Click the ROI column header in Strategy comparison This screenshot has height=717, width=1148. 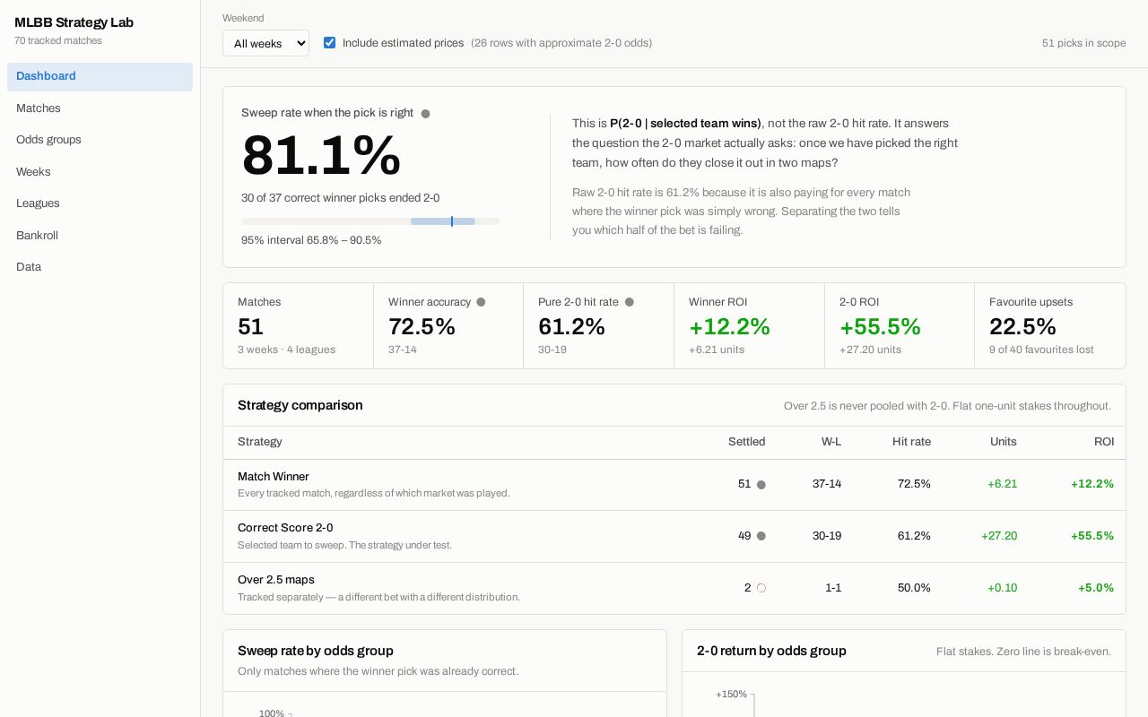click(1104, 442)
